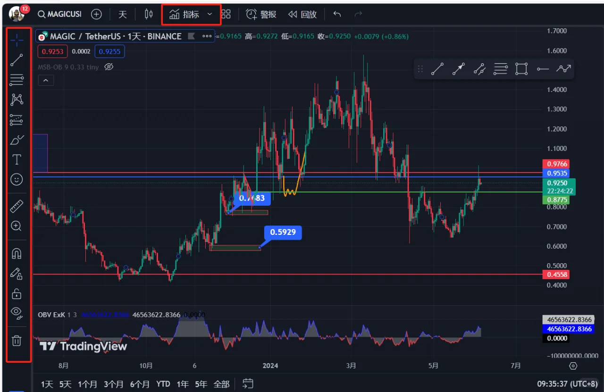The height and width of the screenshot is (392, 604).
Task: Undo the last action
Action: 337,14
